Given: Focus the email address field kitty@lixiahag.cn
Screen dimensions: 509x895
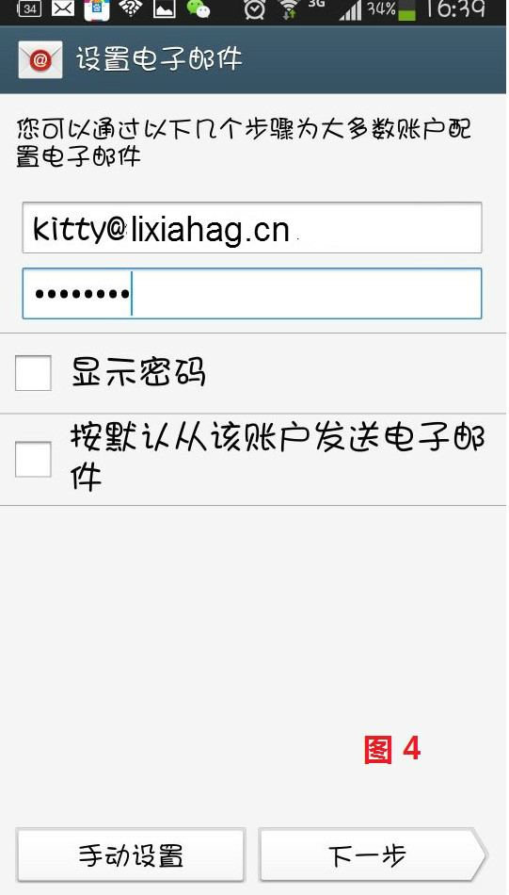Looking at the screenshot, I should (x=252, y=227).
